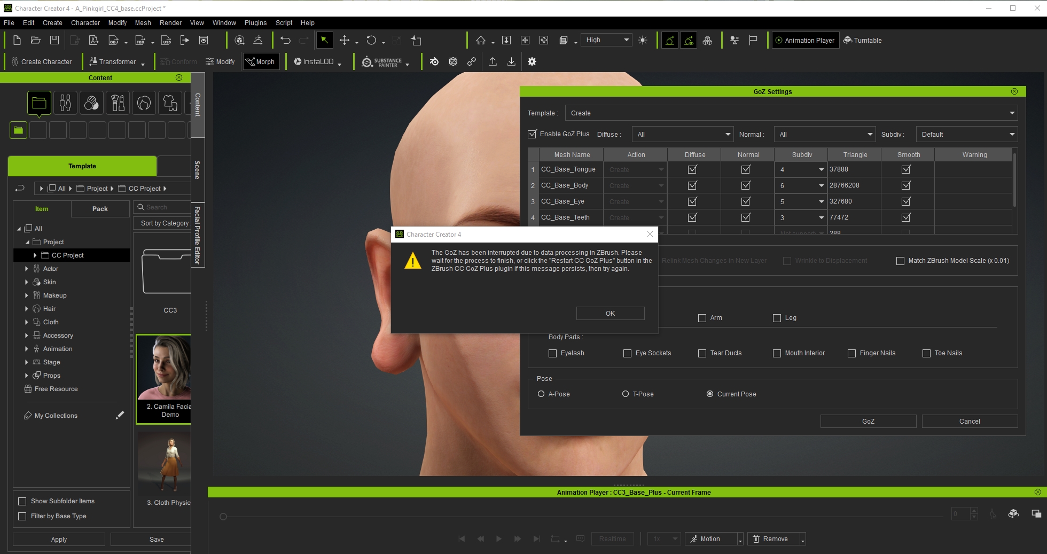Click the Apply button in Content panel
This screenshot has height=554, width=1047.
click(59, 540)
